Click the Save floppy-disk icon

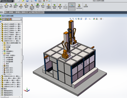tap(27, 1)
